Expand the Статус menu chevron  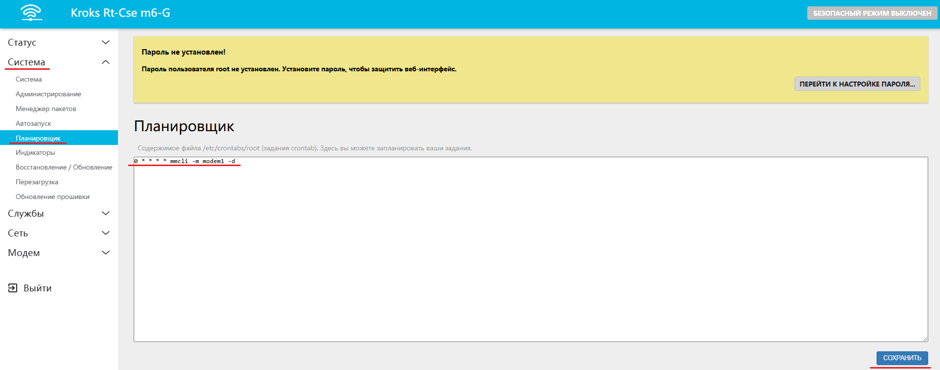(x=105, y=42)
